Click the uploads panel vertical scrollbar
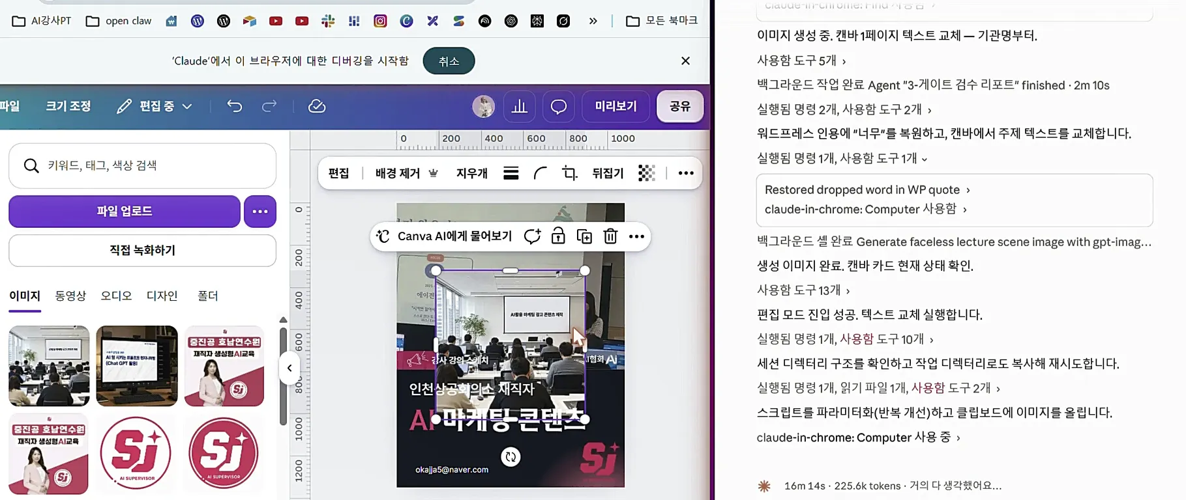Viewport: 1186px width, 500px height. coord(283,376)
